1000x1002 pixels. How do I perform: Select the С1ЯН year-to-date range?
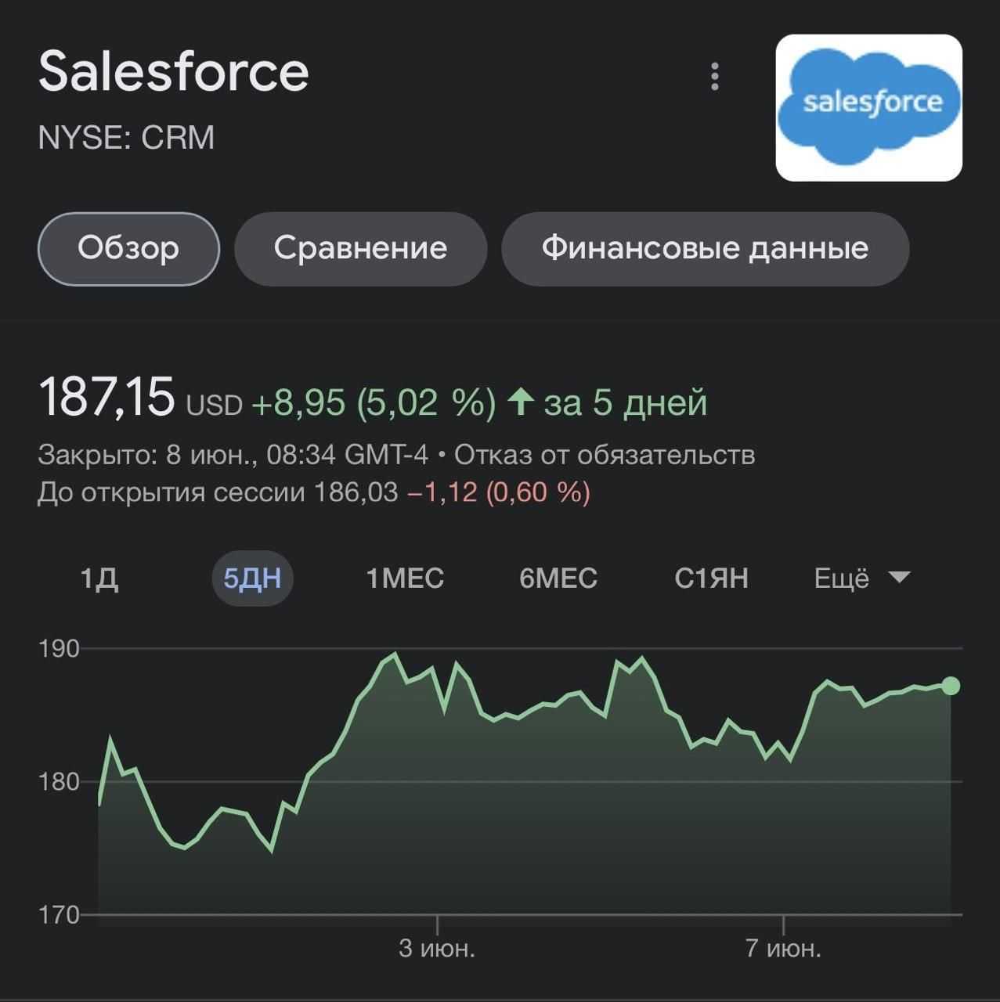point(711,578)
